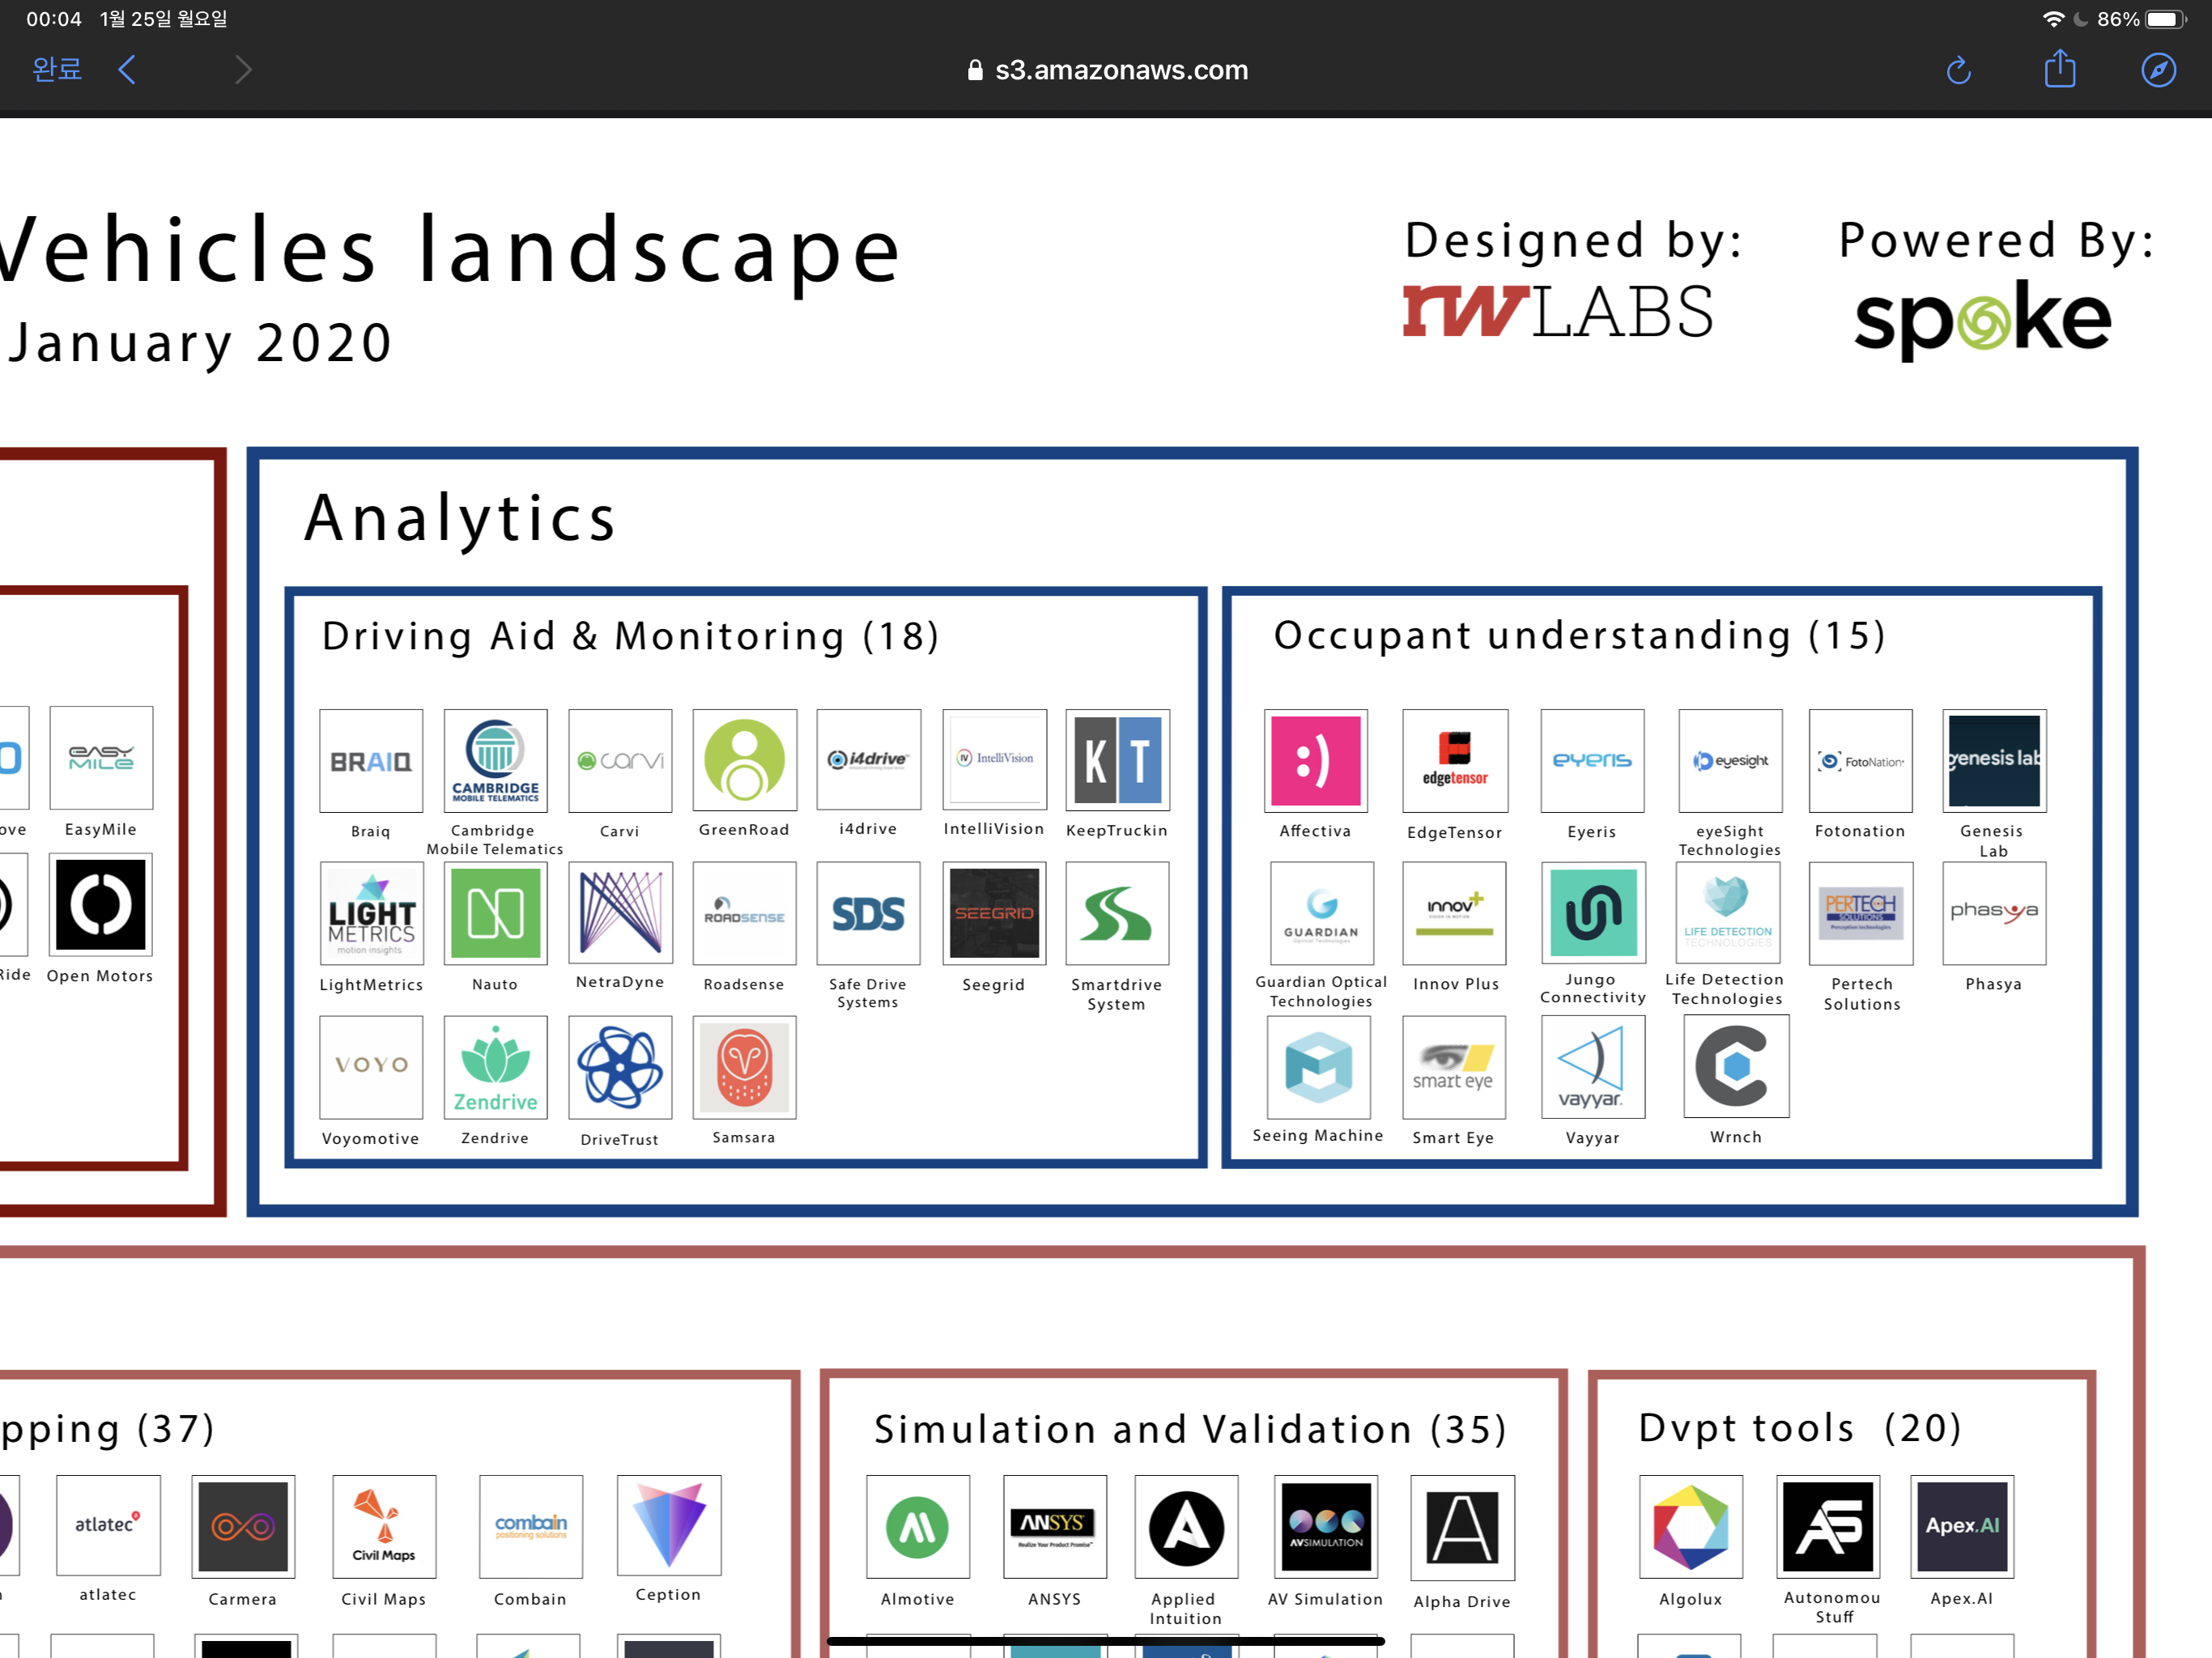Click the eyeSight Technologies logo
2212x1658 pixels.
tap(1730, 760)
